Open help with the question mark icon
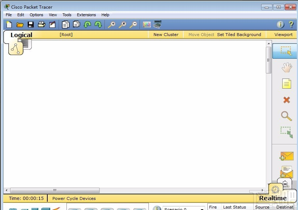Viewport: 298px width, 210px height. tap(291, 24)
